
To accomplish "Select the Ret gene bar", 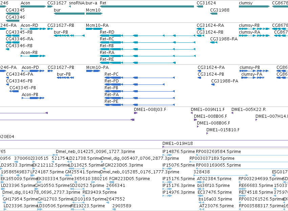I will (x=147, y=6).
